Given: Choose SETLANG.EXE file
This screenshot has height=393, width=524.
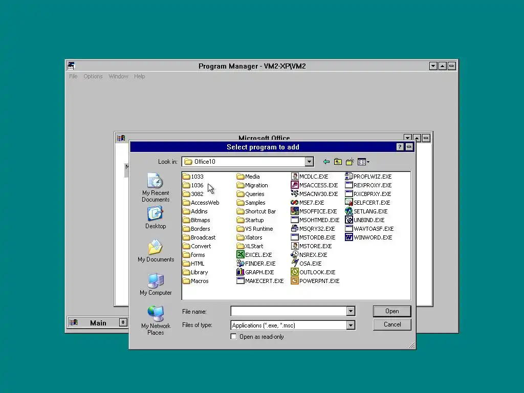Looking at the screenshot, I should [366, 211].
